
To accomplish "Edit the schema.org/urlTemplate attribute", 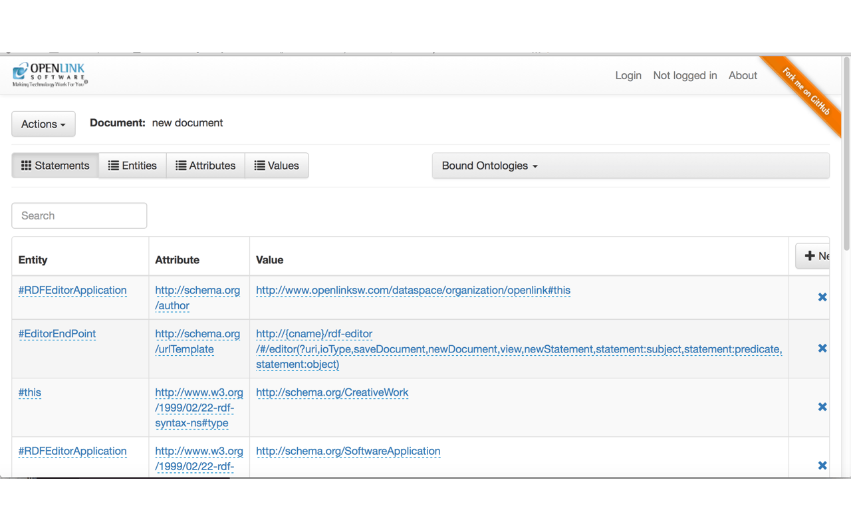I will click(x=197, y=341).
